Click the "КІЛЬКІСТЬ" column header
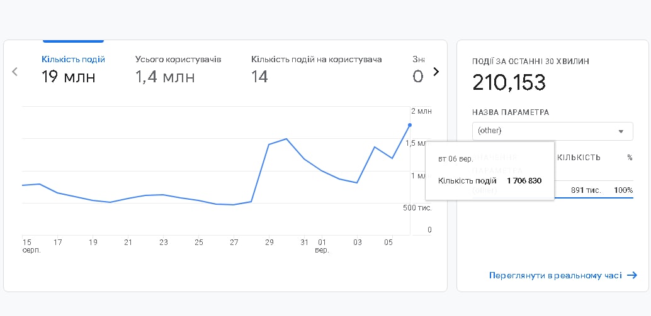The width and height of the screenshot is (651, 316). [x=579, y=158]
